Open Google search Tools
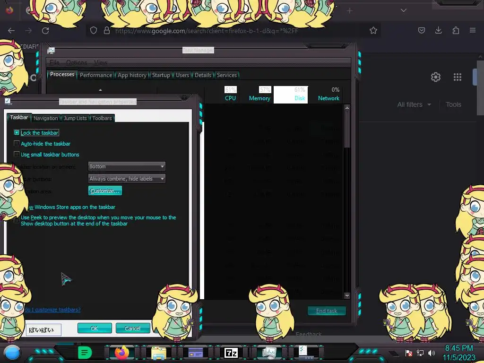Screen dimensions: 484x363 tap(453, 104)
